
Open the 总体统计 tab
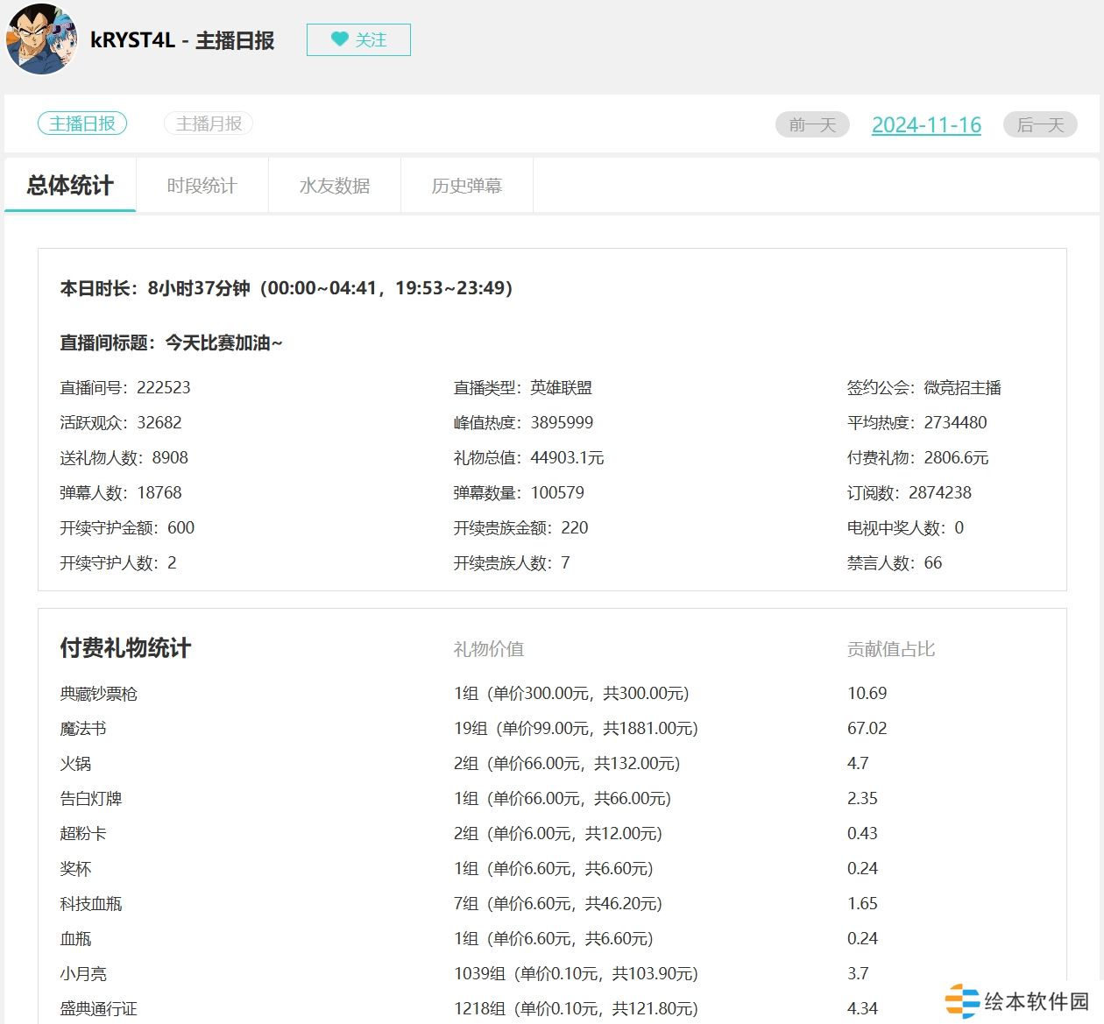click(70, 186)
